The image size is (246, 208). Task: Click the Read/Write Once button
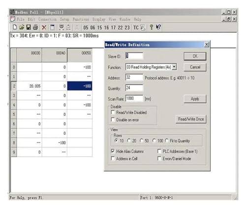point(191,119)
